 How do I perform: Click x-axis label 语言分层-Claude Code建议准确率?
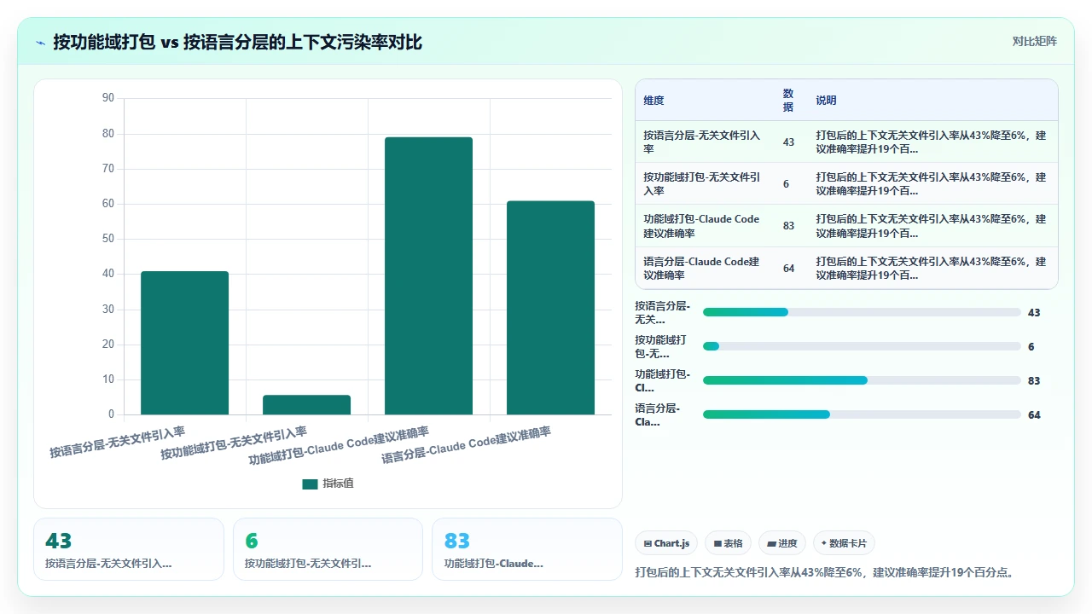tap(466, 444)
